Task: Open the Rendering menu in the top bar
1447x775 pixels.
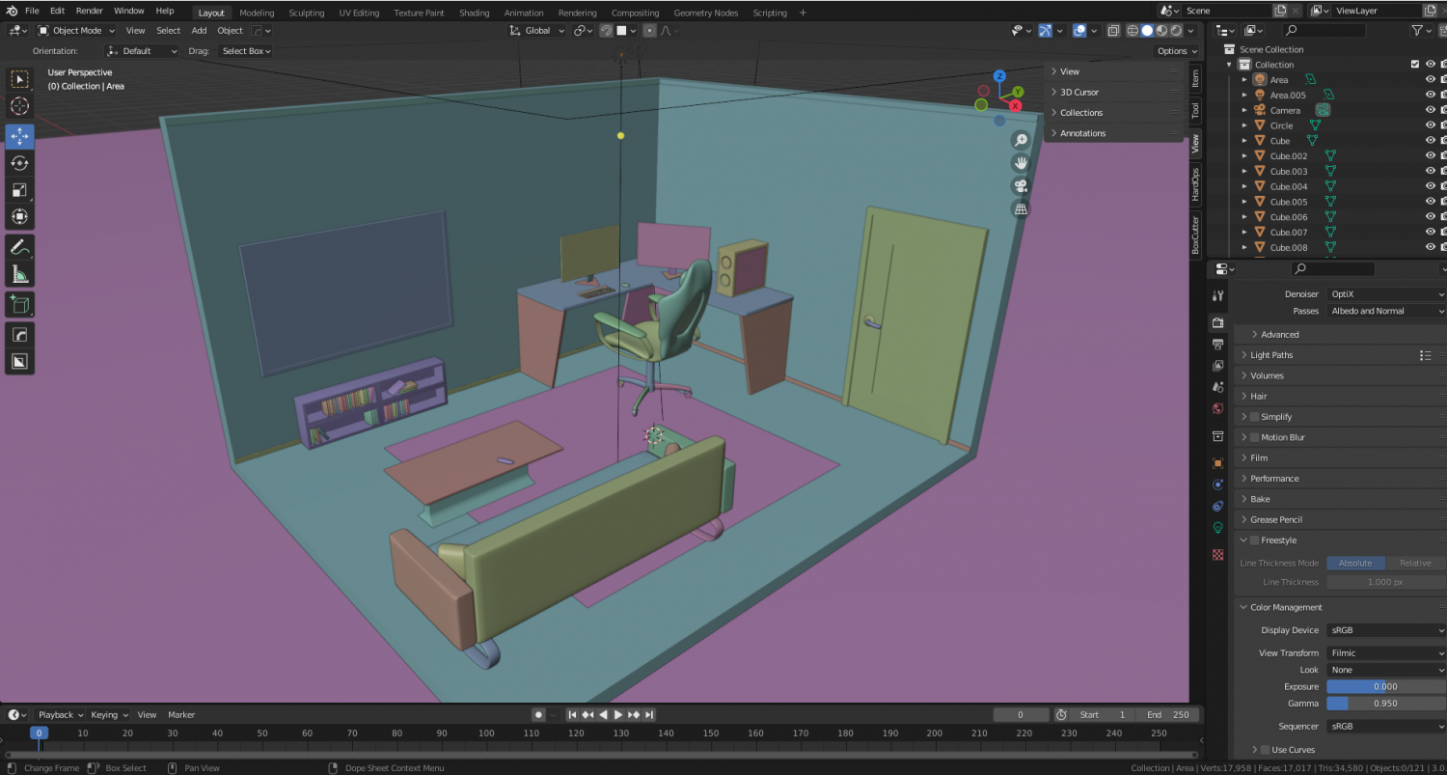Action: [577, 13]
